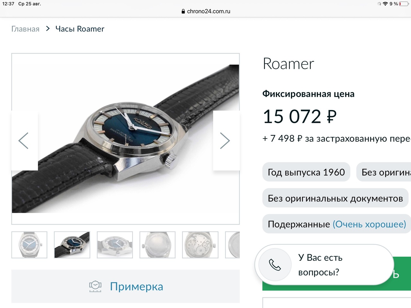Open Часы Roamer breadcrumb link
Screen dimensions: 411x308
pos(80,29)
